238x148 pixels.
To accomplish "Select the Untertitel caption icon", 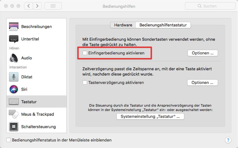I will 14,39.
